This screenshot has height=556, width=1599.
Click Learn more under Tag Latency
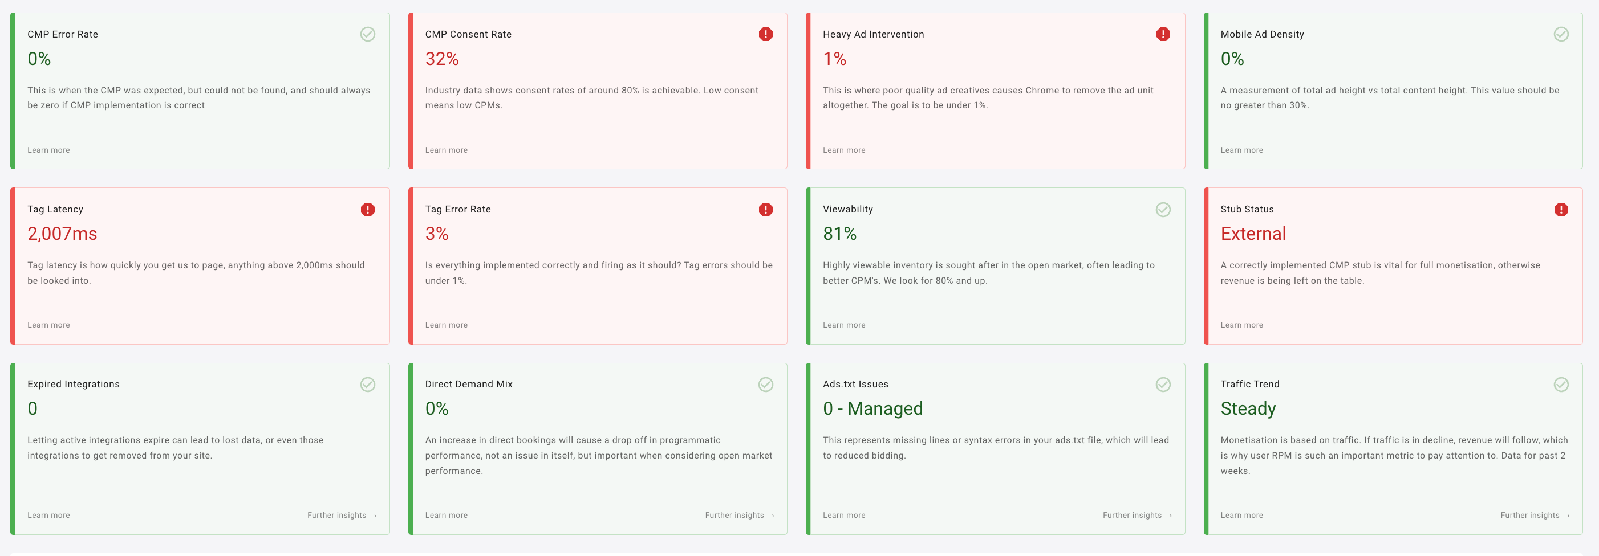[48, 325]
